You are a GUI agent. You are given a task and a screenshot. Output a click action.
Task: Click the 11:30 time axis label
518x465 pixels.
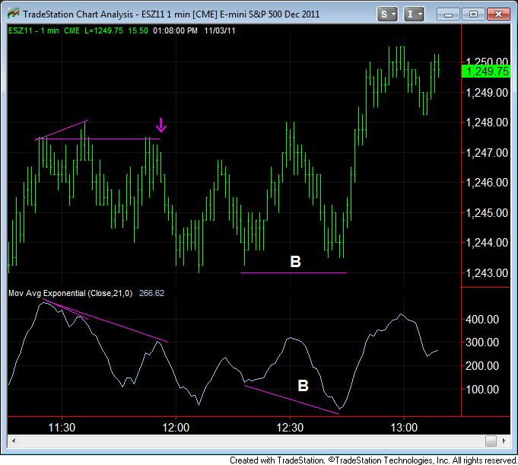pyautogui.click(x=62, y=428)
